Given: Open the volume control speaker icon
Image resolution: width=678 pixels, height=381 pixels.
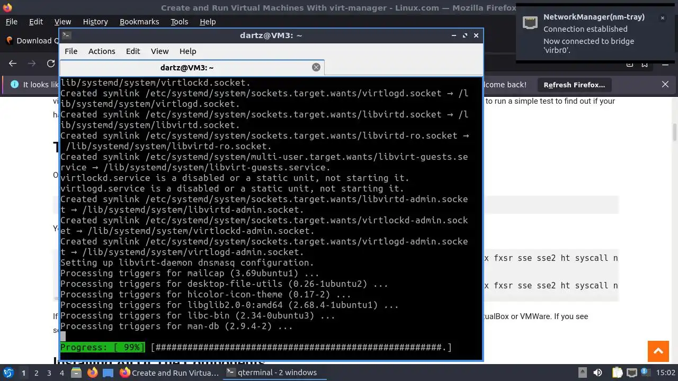Looking at the screenshot, I should click(x=597, y=373).
